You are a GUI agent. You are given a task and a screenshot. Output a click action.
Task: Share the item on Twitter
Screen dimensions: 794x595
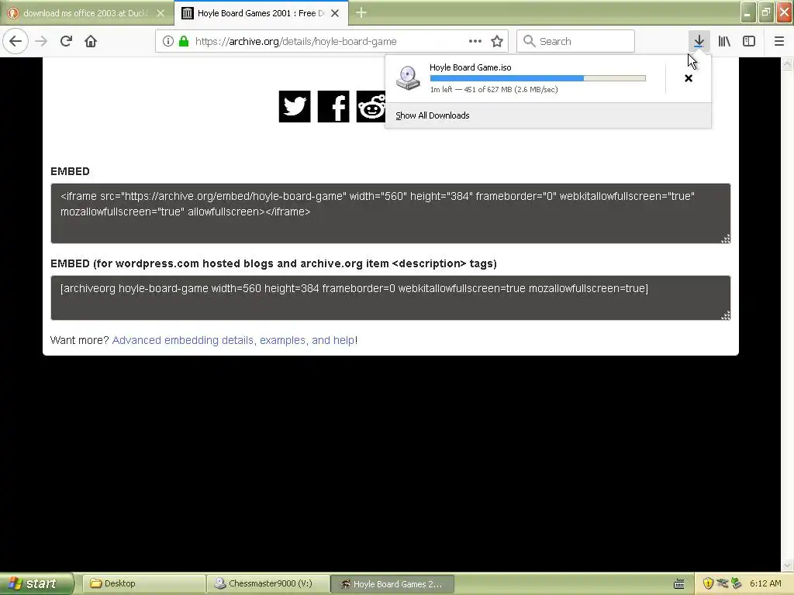tap(295, 106)
